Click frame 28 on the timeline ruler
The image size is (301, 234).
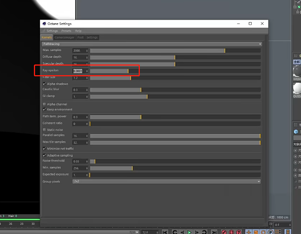(22, 224)
